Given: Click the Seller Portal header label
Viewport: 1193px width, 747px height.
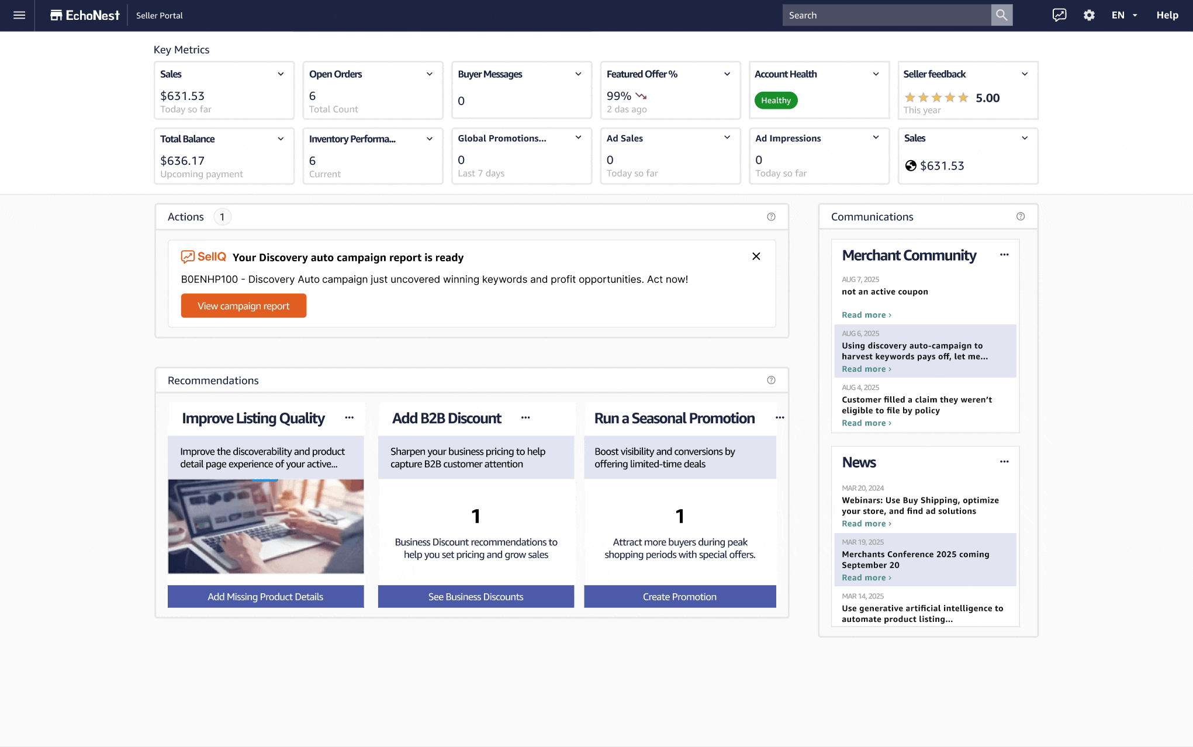Looking at the screenshot, I should click(159, 15).
